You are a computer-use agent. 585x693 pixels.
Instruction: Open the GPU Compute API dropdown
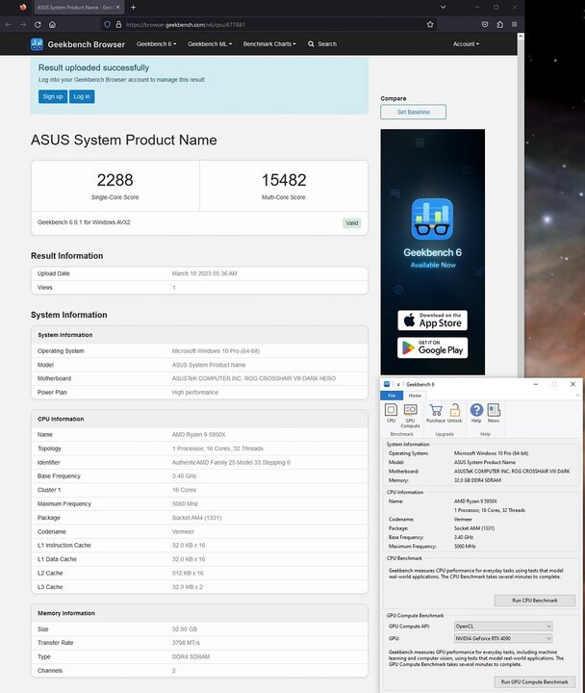[x=503, y=626]
